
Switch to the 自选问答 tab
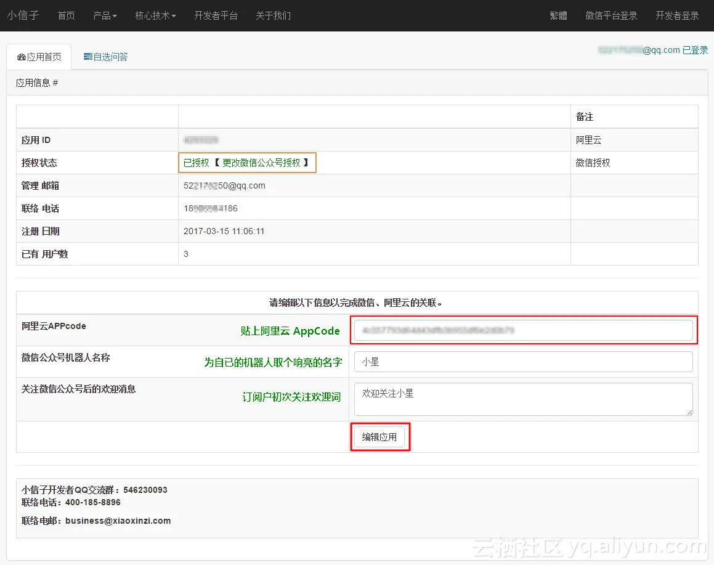(x=105, y=57)
